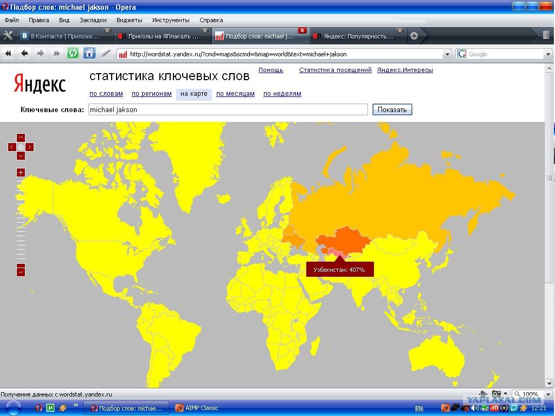Open the Инструменты menu
The height and width of the screenshot is (416, 555).
[171, 20]
